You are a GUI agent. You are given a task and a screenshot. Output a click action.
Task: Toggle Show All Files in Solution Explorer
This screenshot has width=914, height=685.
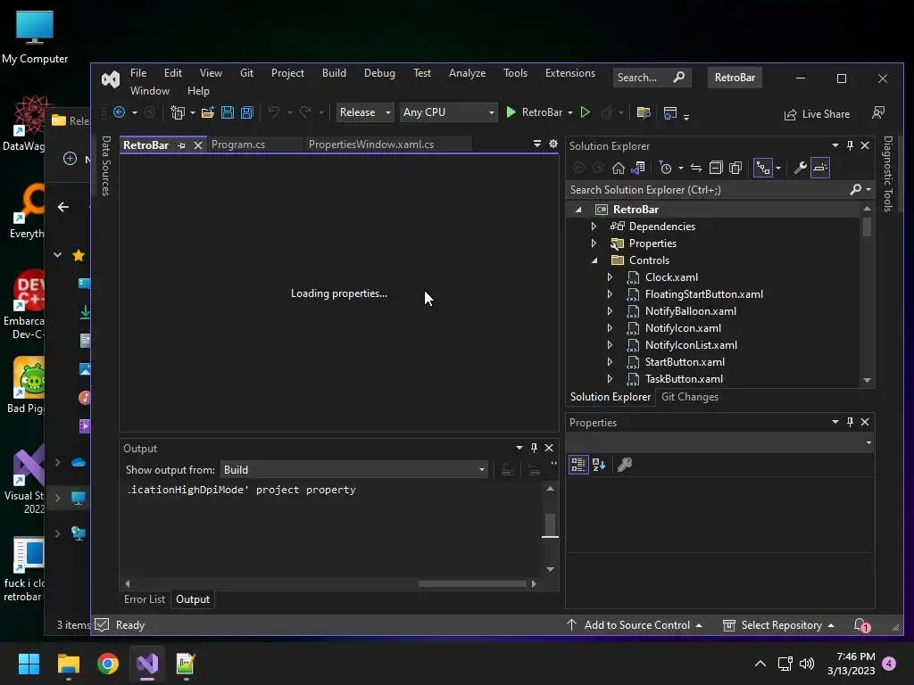(735, 169)
